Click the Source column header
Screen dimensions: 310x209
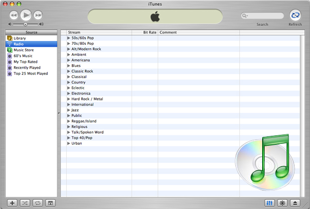31,32
